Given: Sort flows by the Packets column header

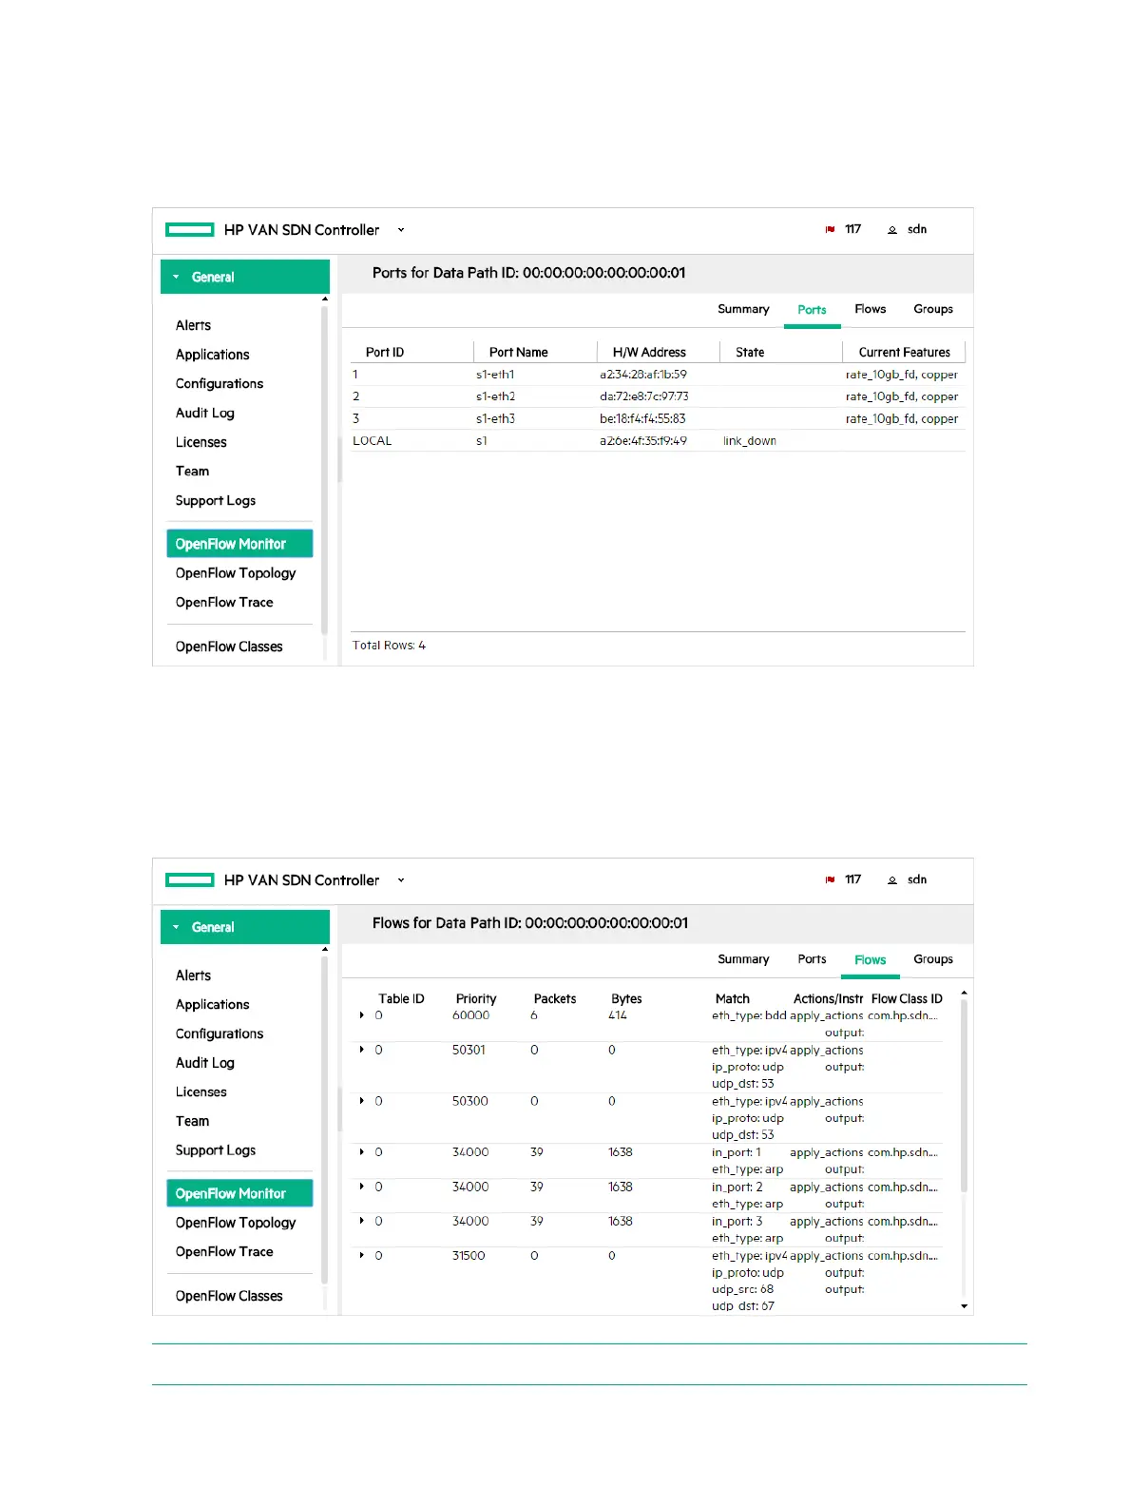Looking at the screenshot, I should [x=555, y=999].
